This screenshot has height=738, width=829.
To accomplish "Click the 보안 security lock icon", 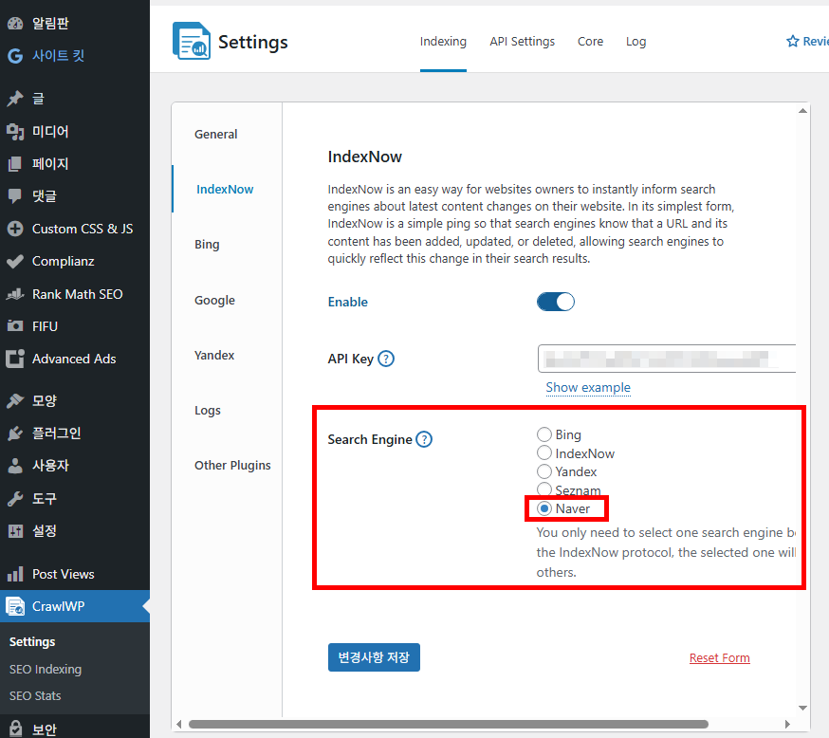I will coord(15,729).
